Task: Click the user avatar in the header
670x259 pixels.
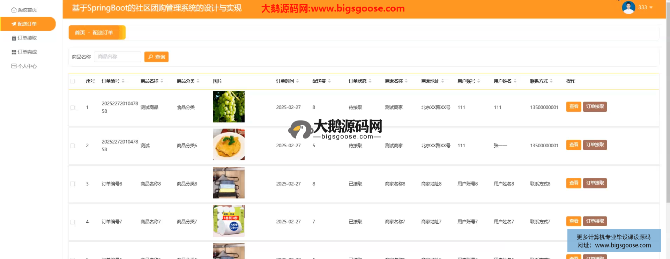Action: tap(628, 7)
